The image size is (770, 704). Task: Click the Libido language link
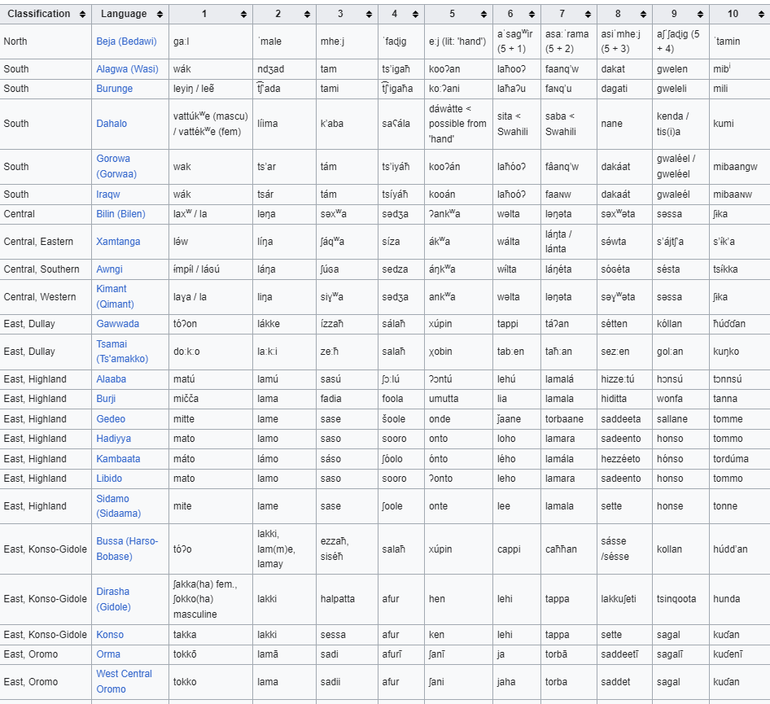pyautogui.click(x=109, y=479)
